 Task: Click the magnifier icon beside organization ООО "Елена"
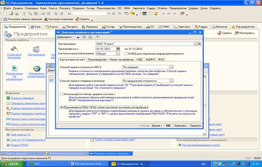(199, 44)
